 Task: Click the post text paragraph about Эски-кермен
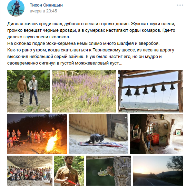(x=83, y=43)
